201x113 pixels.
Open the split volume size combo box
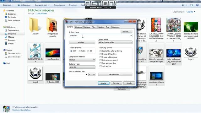tap(78, 74)
